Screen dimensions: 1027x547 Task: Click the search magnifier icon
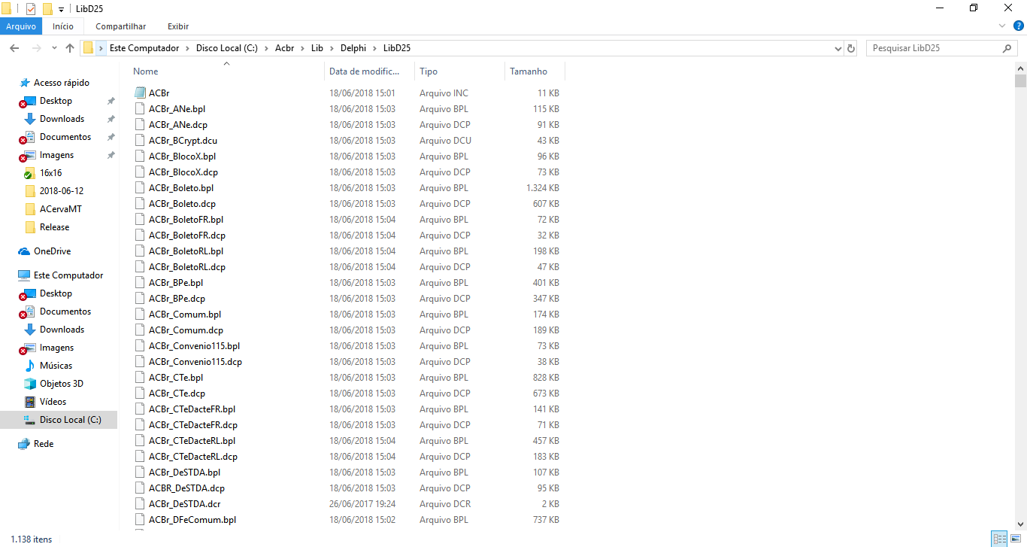(1007, 48)
